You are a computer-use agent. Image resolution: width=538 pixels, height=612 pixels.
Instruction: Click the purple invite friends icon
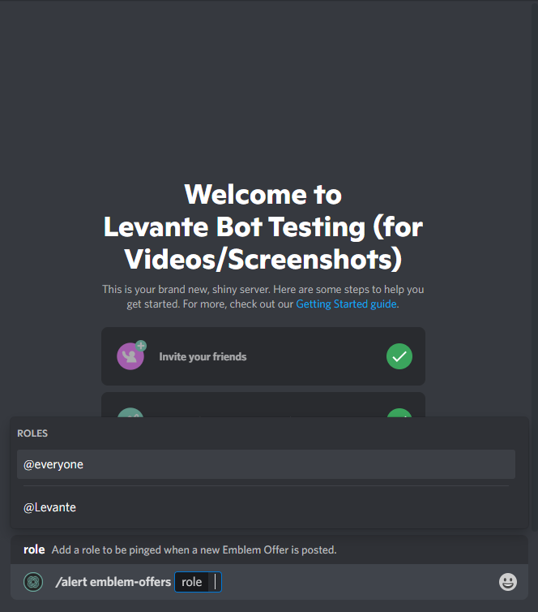click(x=131, y=356)
